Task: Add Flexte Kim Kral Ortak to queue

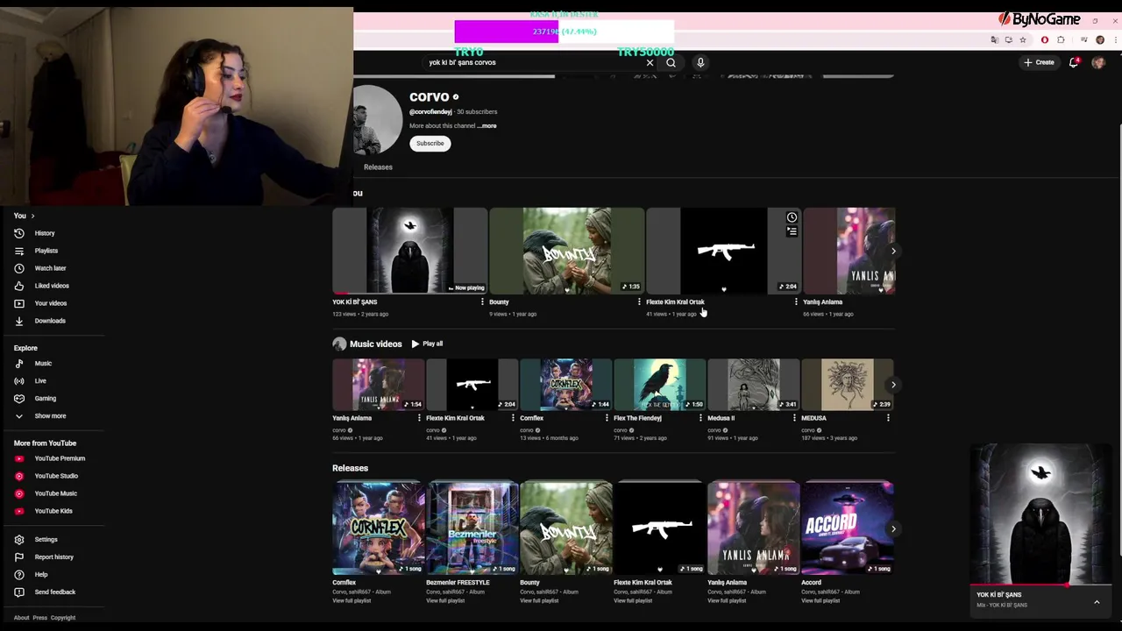Action: pos(792,231)
